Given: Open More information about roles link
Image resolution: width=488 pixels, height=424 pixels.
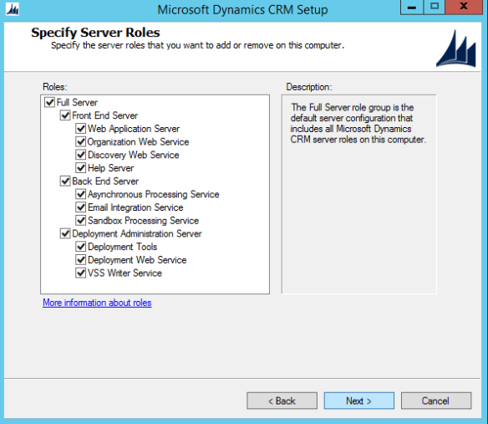Looking at the screenshot, I should (97, 303).
